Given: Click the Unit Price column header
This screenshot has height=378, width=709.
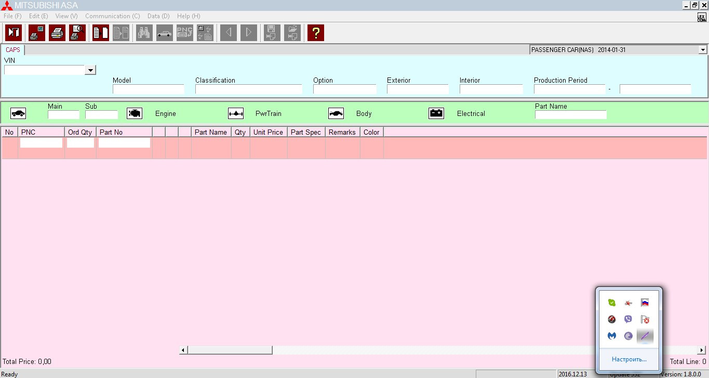Looking at the screenshot, I should pyautogui.click(x=269, y=132).
